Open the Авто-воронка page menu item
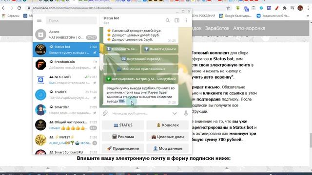 click(x=249, y=28)
